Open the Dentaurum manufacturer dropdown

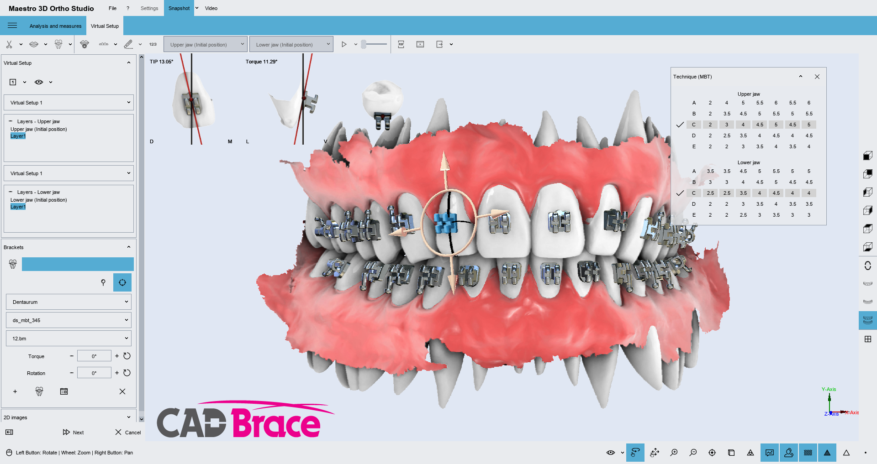tap(69, 302)
